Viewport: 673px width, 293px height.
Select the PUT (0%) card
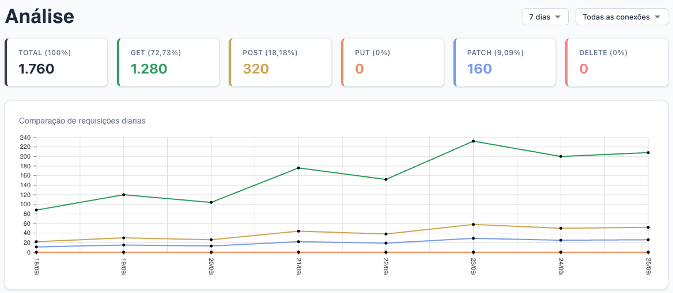[393, 63]
